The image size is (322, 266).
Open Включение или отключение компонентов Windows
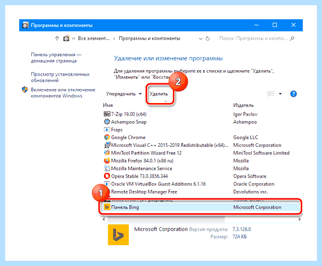[63, 93]
